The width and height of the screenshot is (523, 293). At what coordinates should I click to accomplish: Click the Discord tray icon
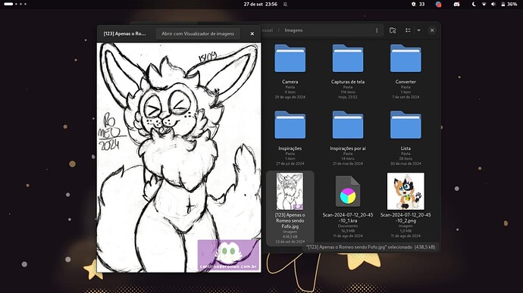coord(456,5)
